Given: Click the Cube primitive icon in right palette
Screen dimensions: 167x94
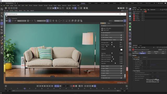Looking at the screenshot, I should (x=130, y=16).
